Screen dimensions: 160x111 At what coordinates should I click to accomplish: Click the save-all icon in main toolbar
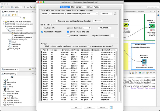[x=12, y=7]
